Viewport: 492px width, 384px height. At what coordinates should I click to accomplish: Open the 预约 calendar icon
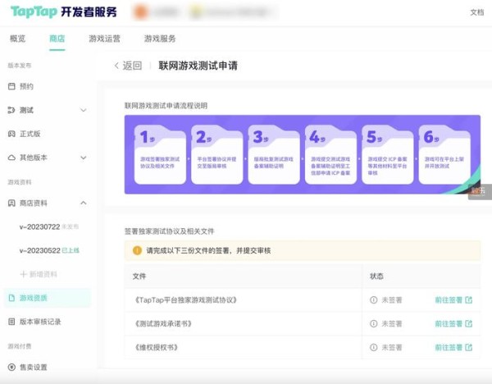11,86
